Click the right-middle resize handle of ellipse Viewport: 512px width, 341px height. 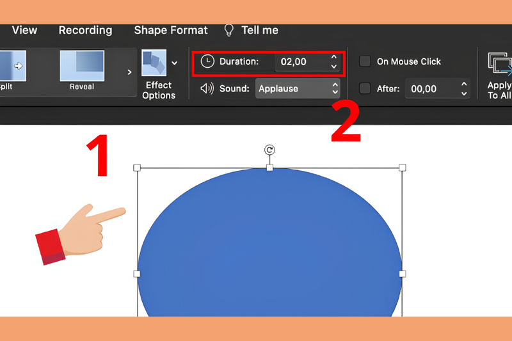pyautogui.click(x=403, y=274)
